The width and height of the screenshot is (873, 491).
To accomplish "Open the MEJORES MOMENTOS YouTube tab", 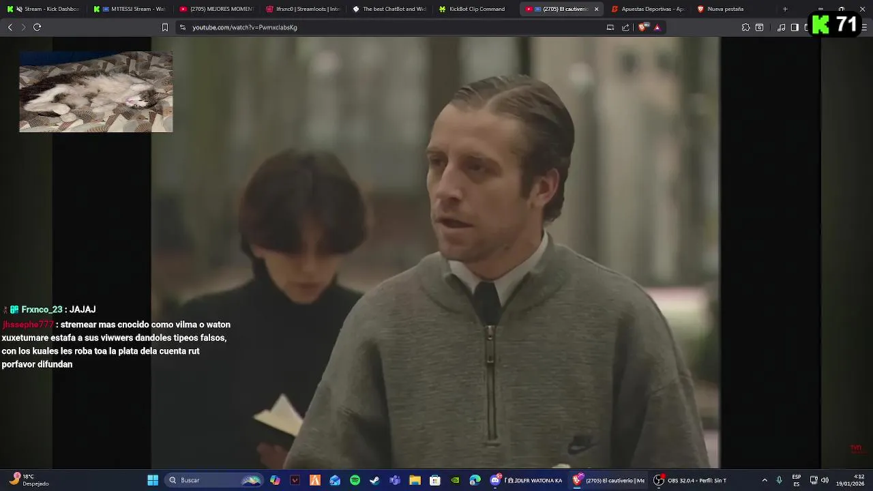I will tap(216, 9).
